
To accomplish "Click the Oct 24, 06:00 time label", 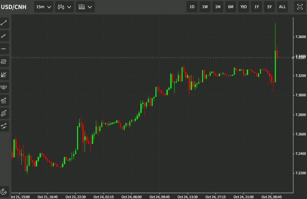I will click(x=132, y=197).
